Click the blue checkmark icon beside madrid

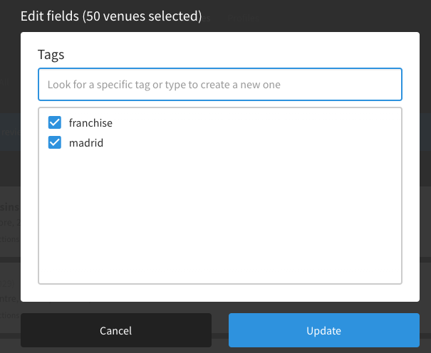[55, 142]
